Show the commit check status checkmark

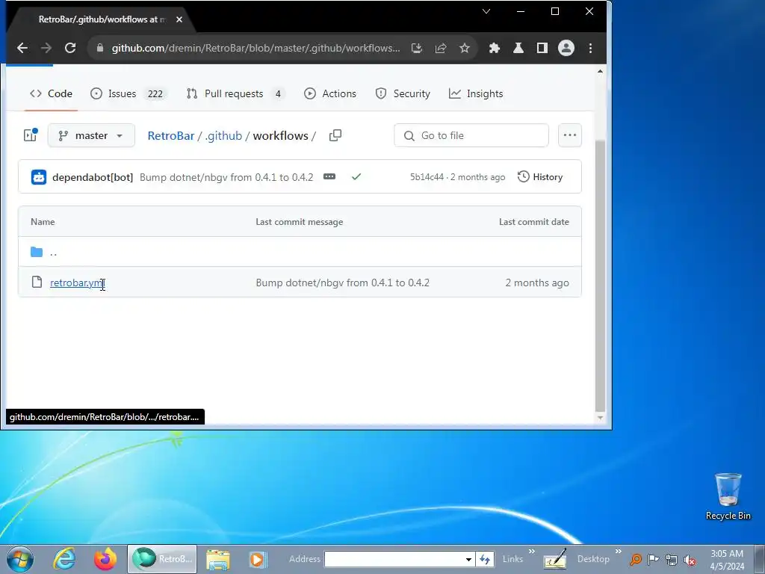(356, 176)
